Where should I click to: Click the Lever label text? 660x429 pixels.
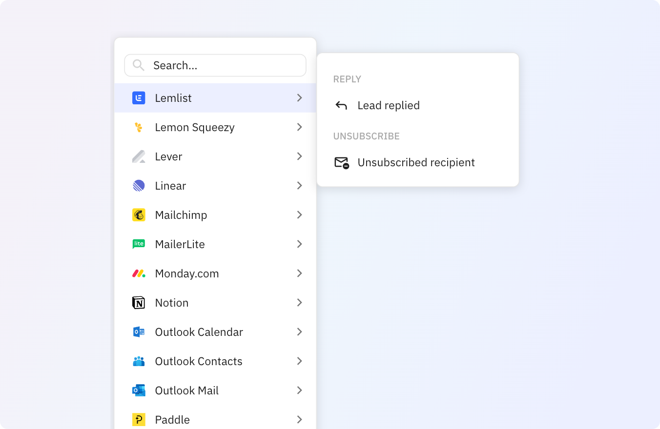click(168, 156)
